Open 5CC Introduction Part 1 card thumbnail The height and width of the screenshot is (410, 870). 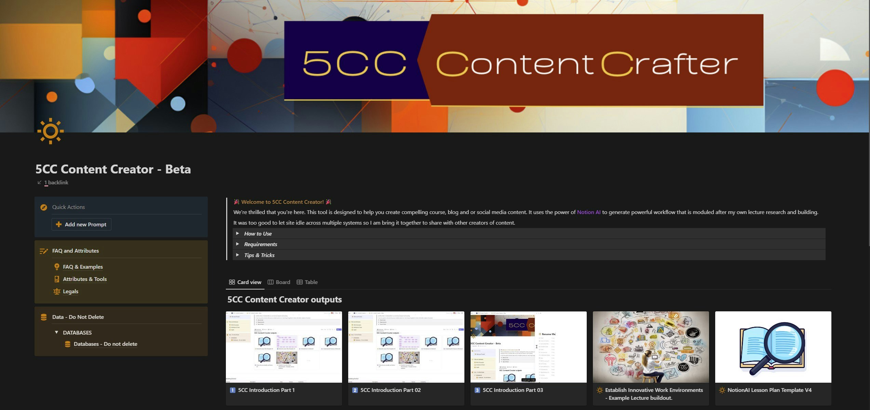click(284, 347)
